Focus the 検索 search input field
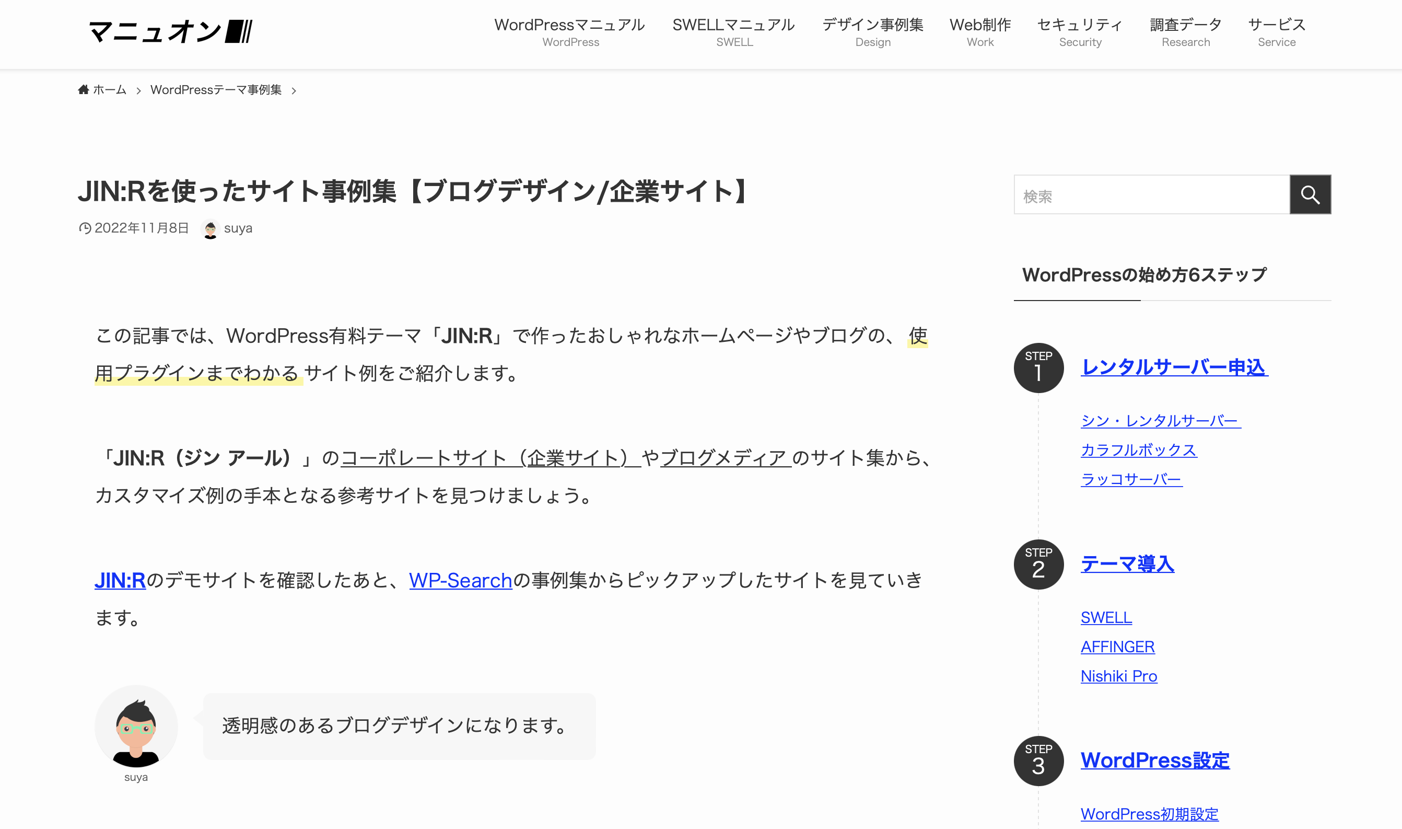The height and width of the screenshot is (829, 1402). (x=1151, y=194)
